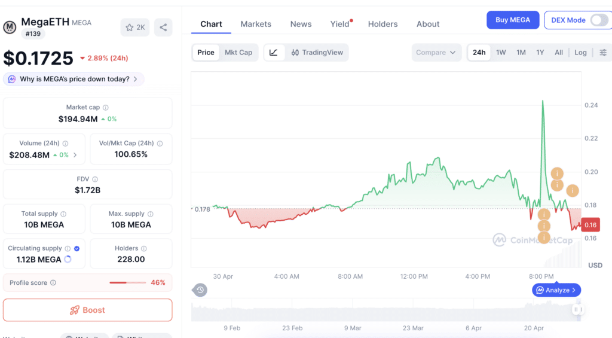The image size is (612, 338).
Task: Click the Market cap info icon
Action: (x=106, y=108)
